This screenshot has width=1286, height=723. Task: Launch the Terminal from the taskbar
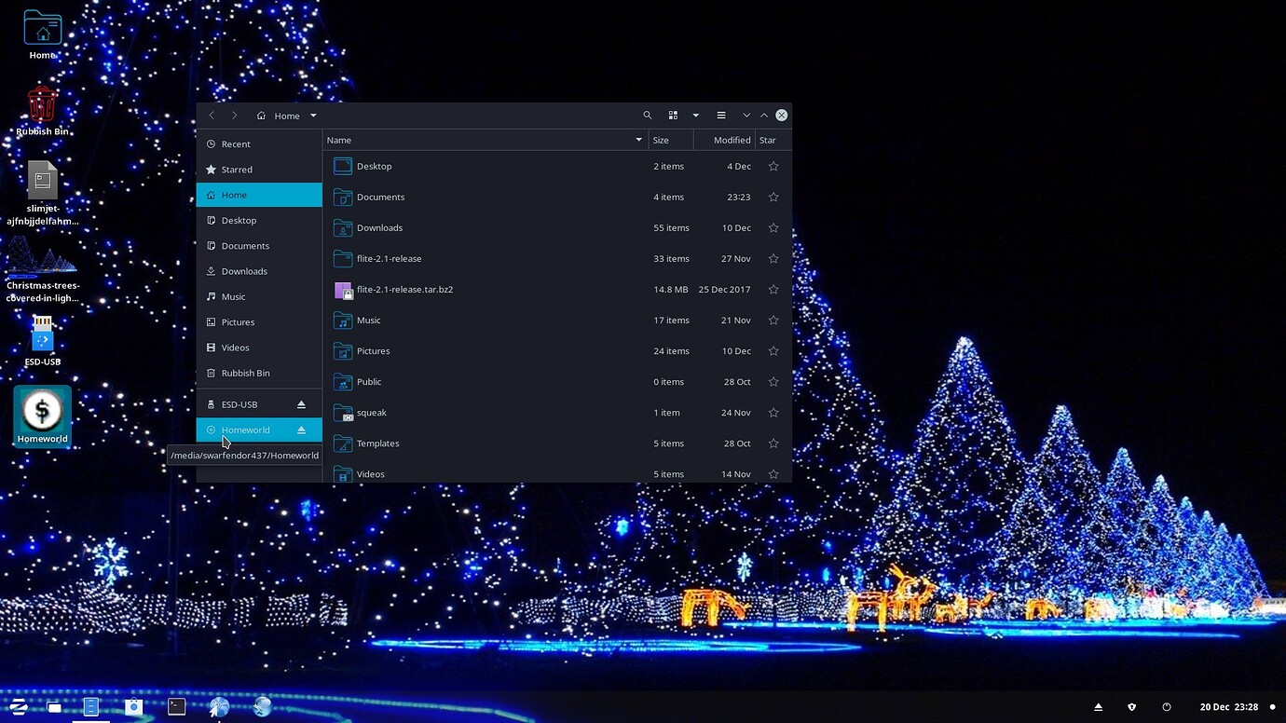(176, 706)
